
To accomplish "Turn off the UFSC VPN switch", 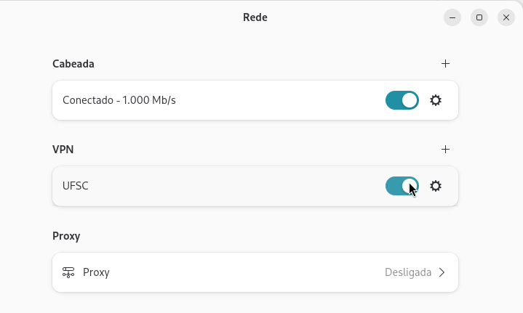I will [402, 186].
